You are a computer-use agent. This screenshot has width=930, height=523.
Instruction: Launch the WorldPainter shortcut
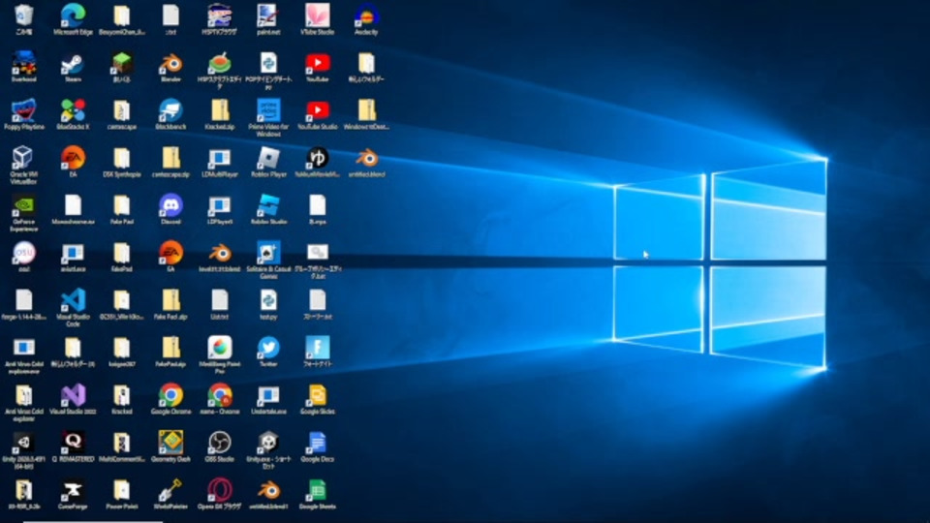[x=170, y=490]
